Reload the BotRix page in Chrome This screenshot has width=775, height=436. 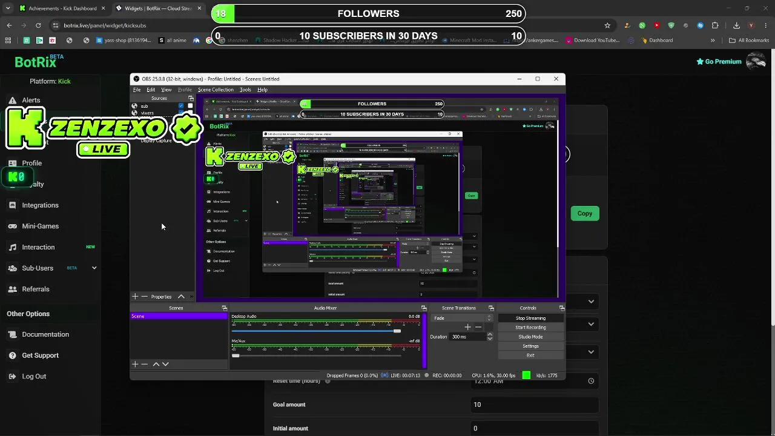click(x=38, y=25)
